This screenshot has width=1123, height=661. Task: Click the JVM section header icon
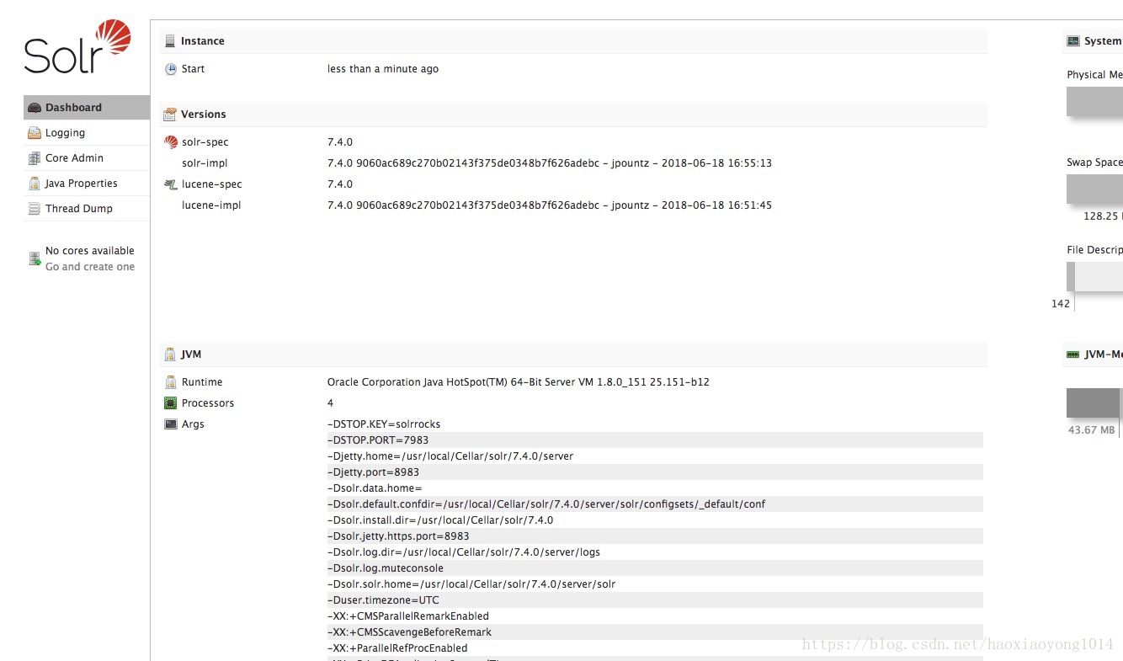(x=170, y=354)
